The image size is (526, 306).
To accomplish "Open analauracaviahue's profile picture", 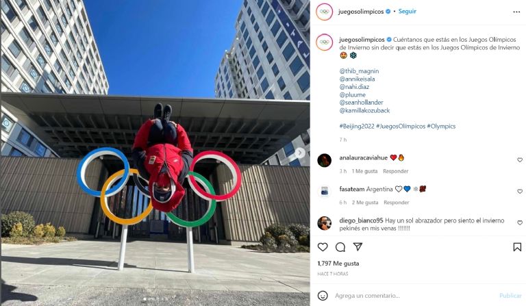I will point(325,161).
